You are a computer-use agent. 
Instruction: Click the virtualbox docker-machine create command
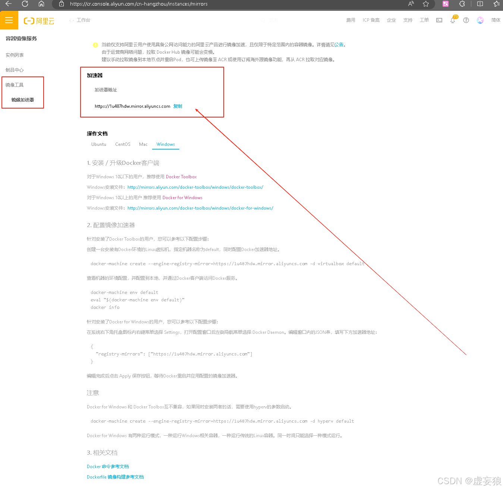[227, 264]
